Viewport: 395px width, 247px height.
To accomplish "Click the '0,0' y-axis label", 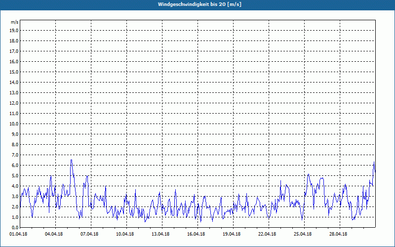I will (x=15, y=227).
